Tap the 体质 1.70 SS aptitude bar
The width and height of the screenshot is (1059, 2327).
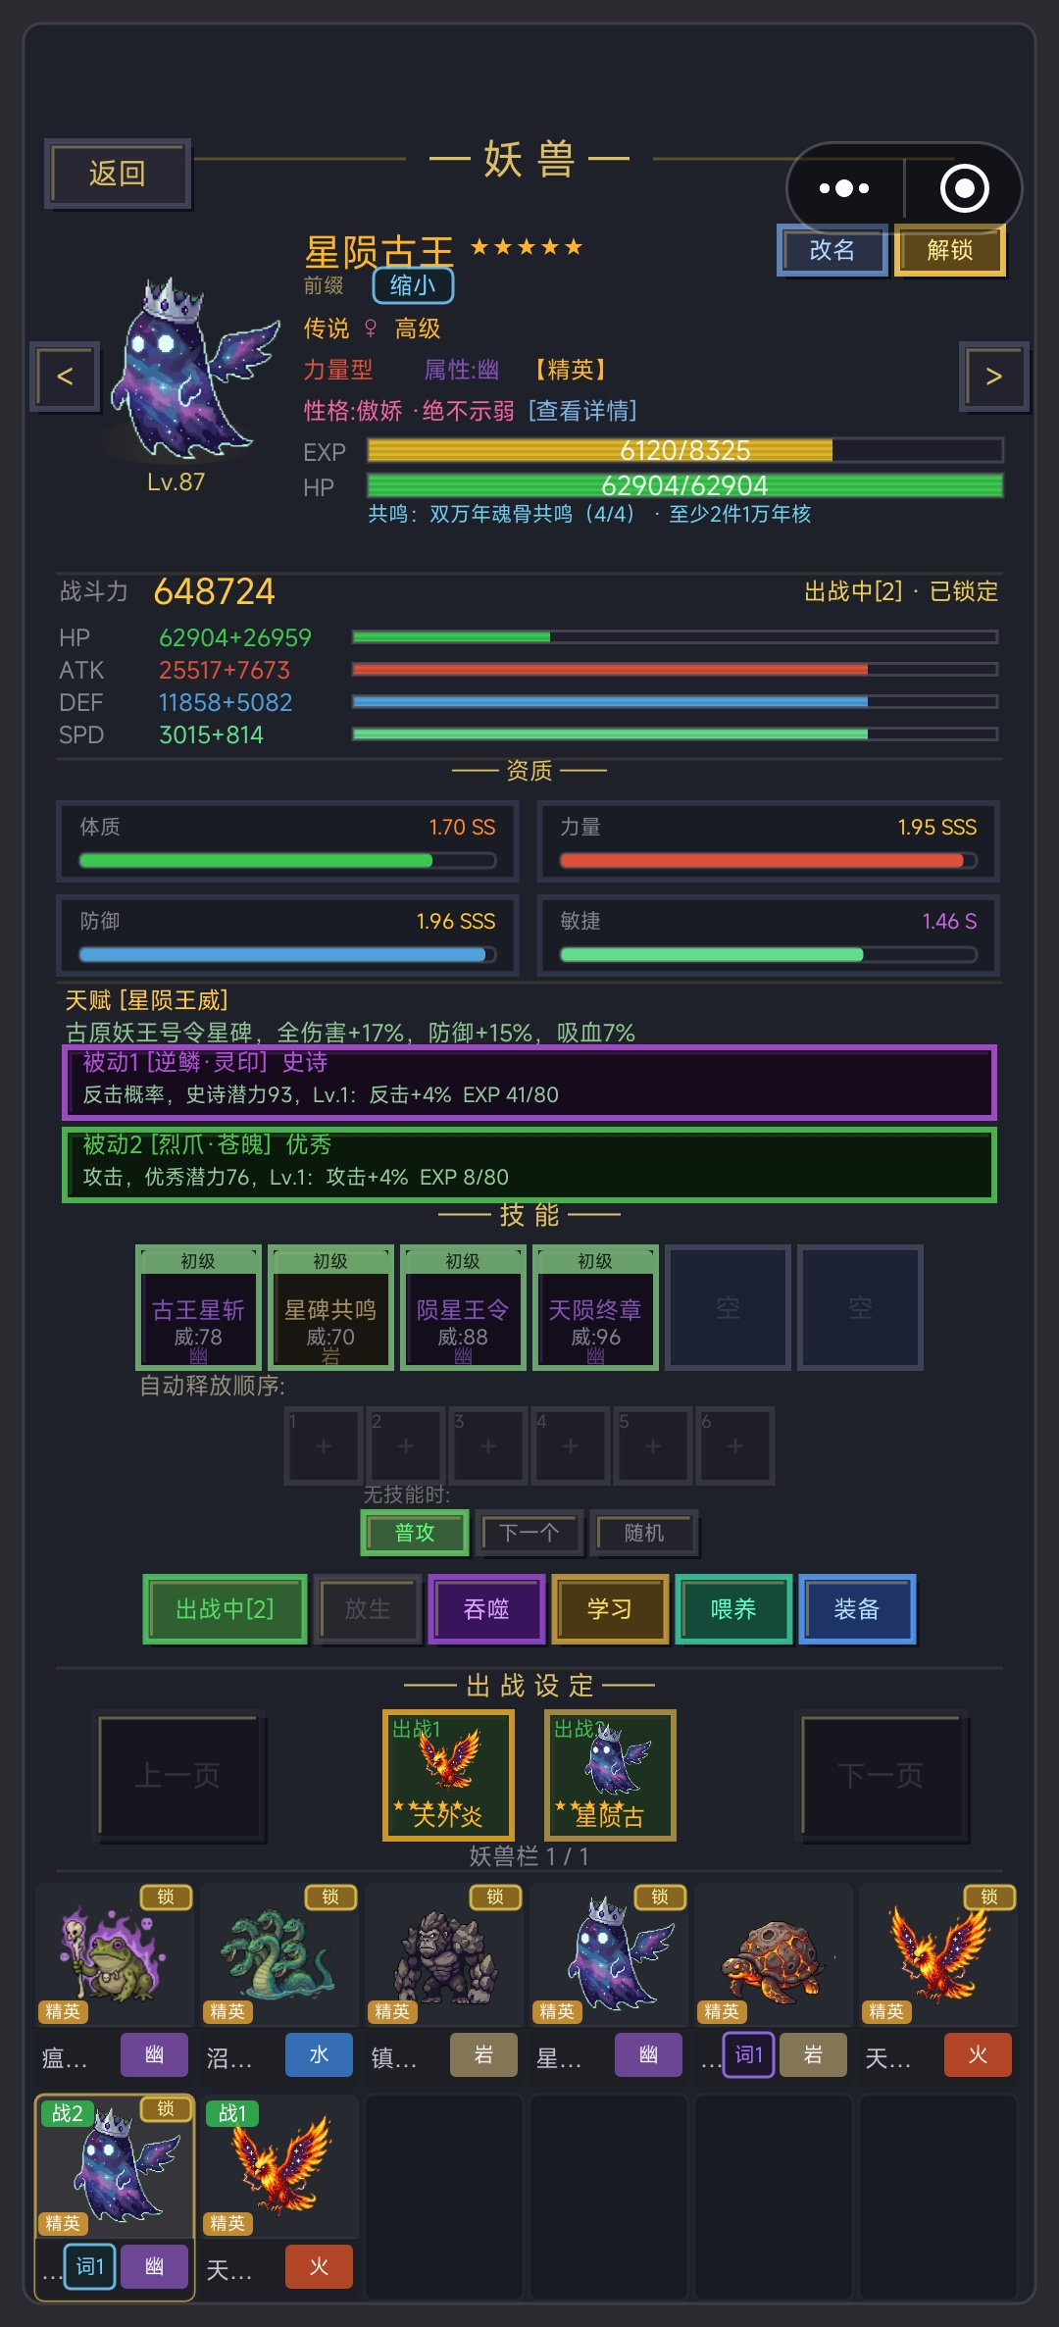point(287,860)
